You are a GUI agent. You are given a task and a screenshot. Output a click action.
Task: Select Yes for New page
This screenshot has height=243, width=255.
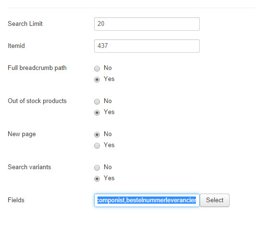(97, 146)
